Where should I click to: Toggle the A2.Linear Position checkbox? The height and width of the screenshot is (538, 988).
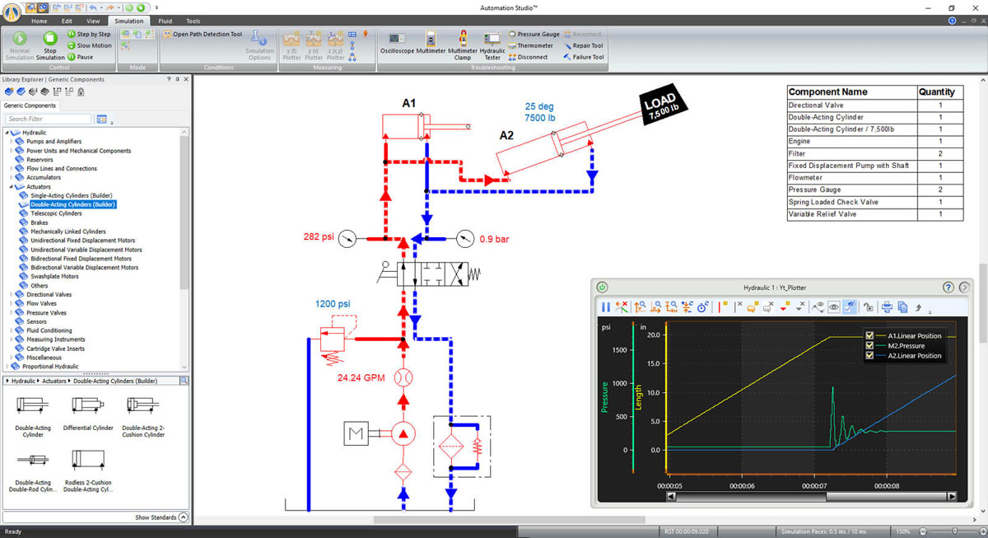[x=869, y=355]
